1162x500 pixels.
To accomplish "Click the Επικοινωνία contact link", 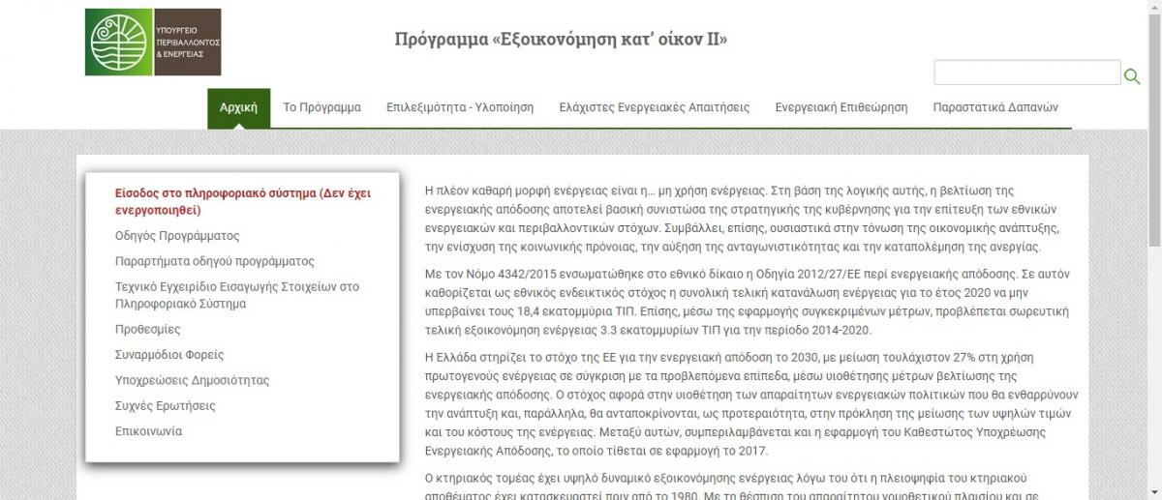I will click(148, 431).
